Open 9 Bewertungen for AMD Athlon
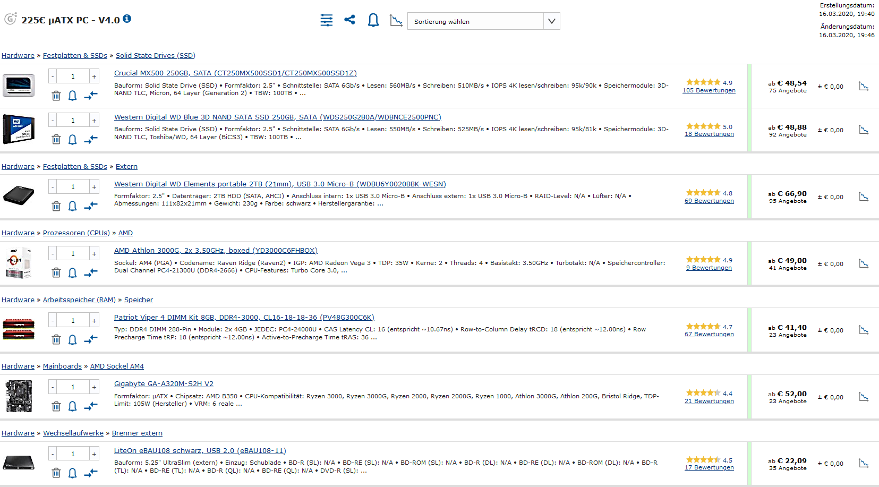This screenshot has width=879, height=487. tap(709, 268)
